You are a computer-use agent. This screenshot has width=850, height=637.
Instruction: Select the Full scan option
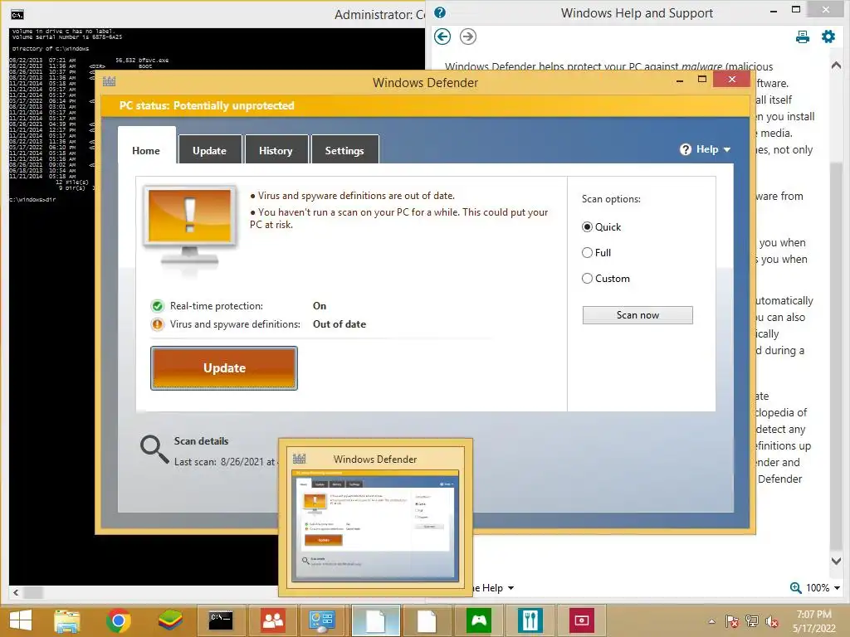(587, 252)
